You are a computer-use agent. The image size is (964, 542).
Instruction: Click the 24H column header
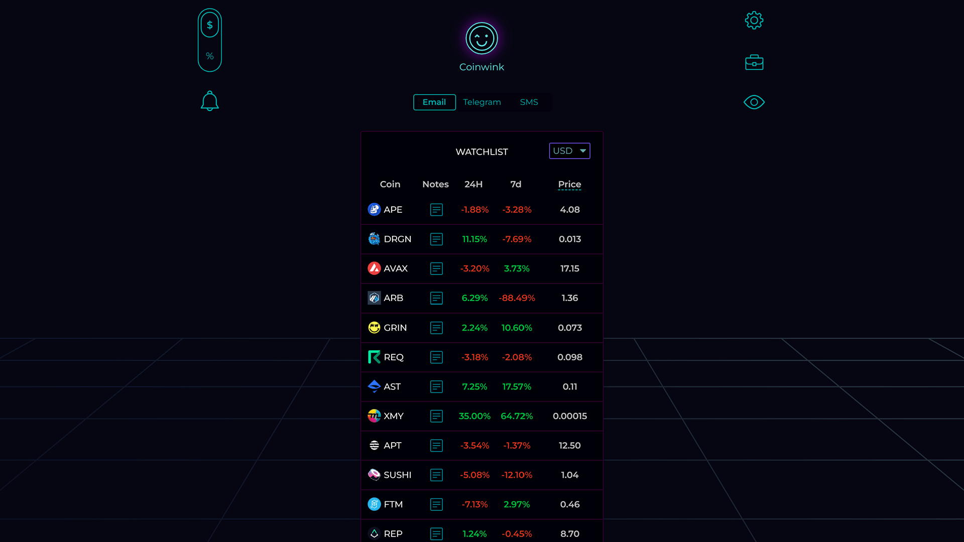(473, 184)
